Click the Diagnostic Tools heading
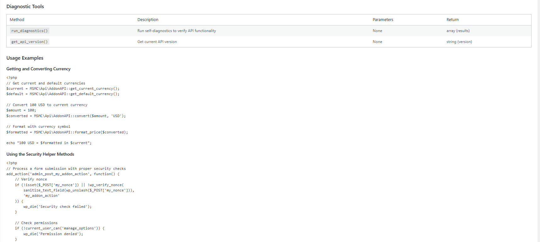This screenshot has height=242, width=540. click(25, 7)
